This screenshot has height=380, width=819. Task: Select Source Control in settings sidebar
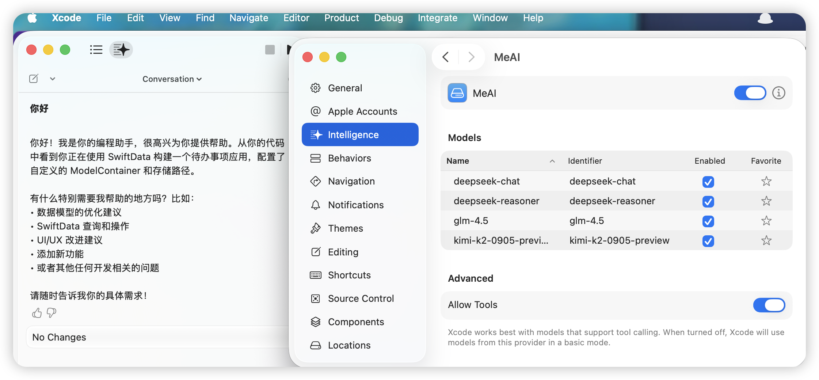coord(360,299)
